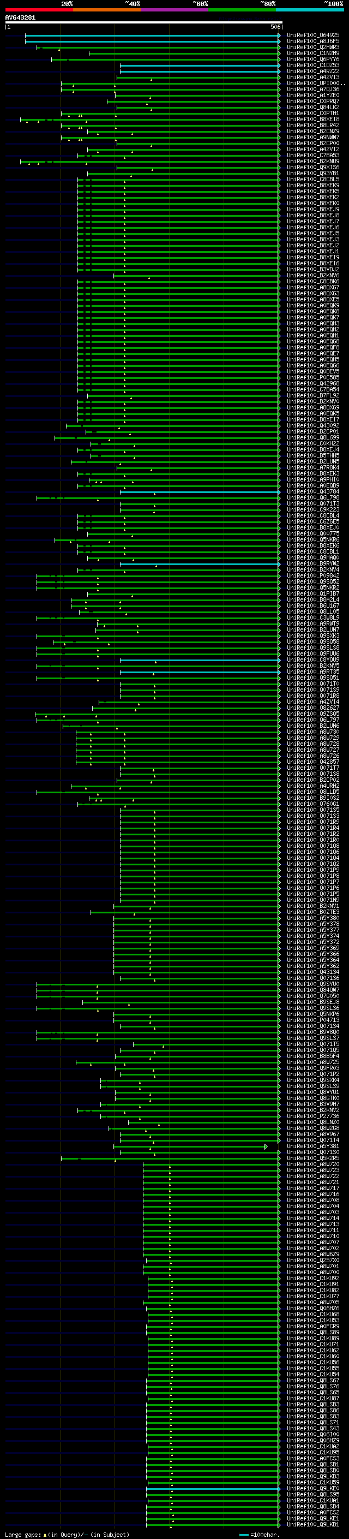The height and width of the screenshot is (1539, 349).
Task: Click the purple ~60% identity legend segment
Action: [175, 10]
